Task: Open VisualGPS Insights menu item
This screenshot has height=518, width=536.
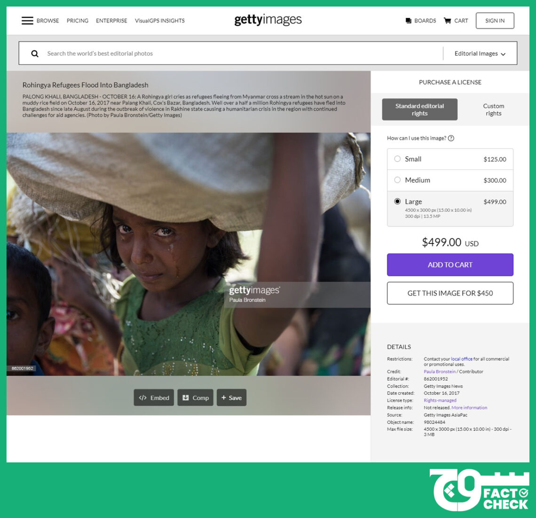Action: point(160,21)
